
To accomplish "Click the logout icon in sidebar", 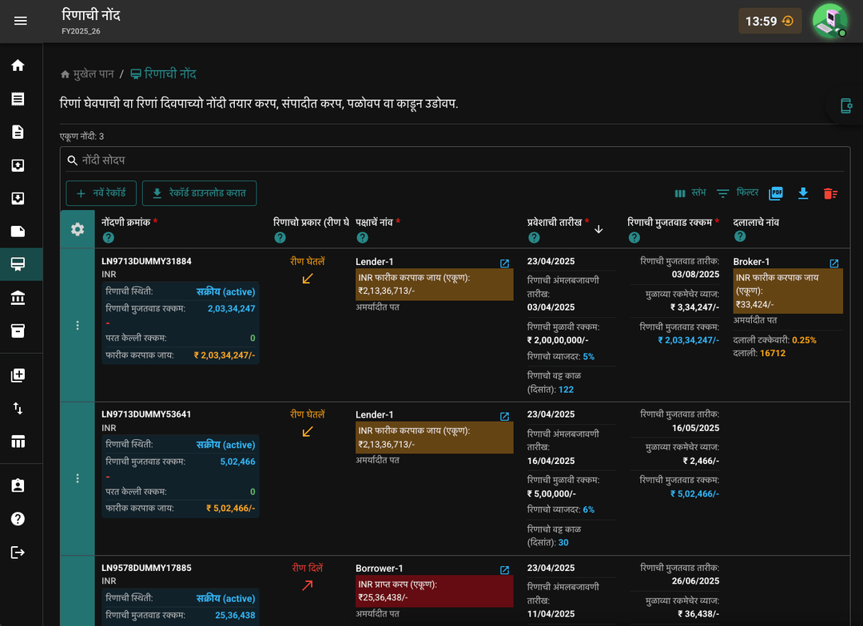I will [18, 552].
